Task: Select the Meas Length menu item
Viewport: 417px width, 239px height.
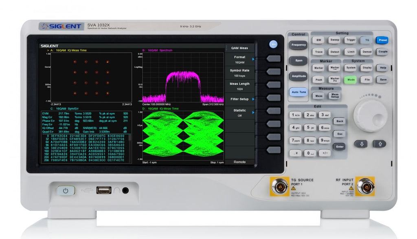Action: click(240, 86)
